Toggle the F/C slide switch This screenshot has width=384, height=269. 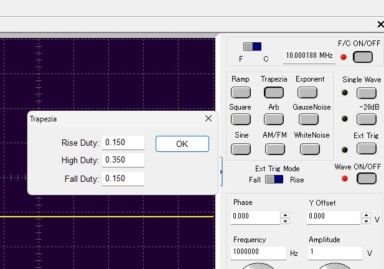(253, 47)
